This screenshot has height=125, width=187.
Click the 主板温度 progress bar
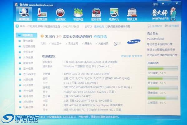click(163, 98)
